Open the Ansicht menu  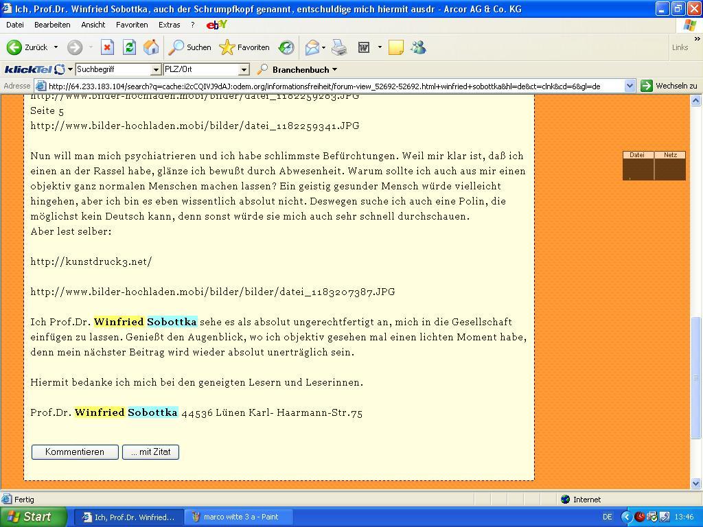click(x=93, y=25)
